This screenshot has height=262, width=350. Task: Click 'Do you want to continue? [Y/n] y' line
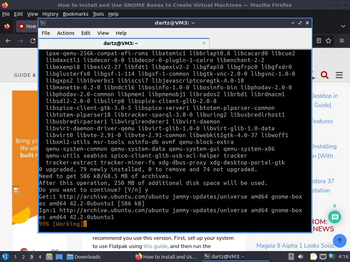[94, 190]
